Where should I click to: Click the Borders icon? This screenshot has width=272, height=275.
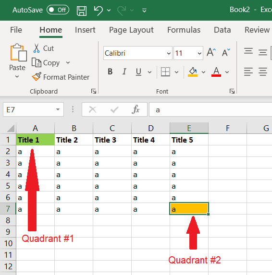pos(165,72)
